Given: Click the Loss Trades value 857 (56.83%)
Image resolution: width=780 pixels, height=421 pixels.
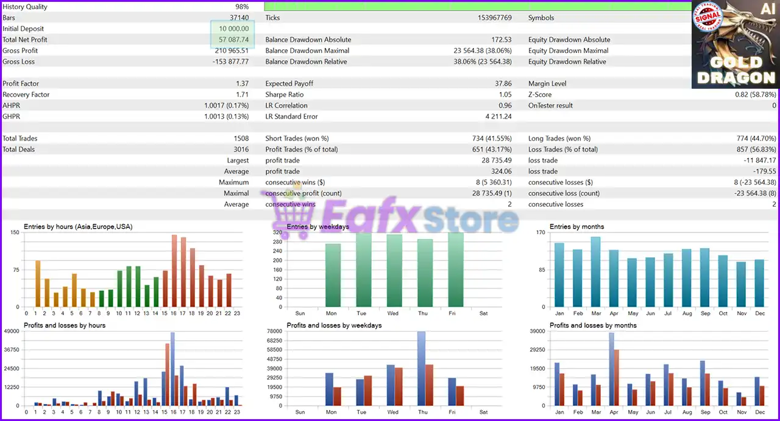Looking at the screenshot, I should [756, 149].
